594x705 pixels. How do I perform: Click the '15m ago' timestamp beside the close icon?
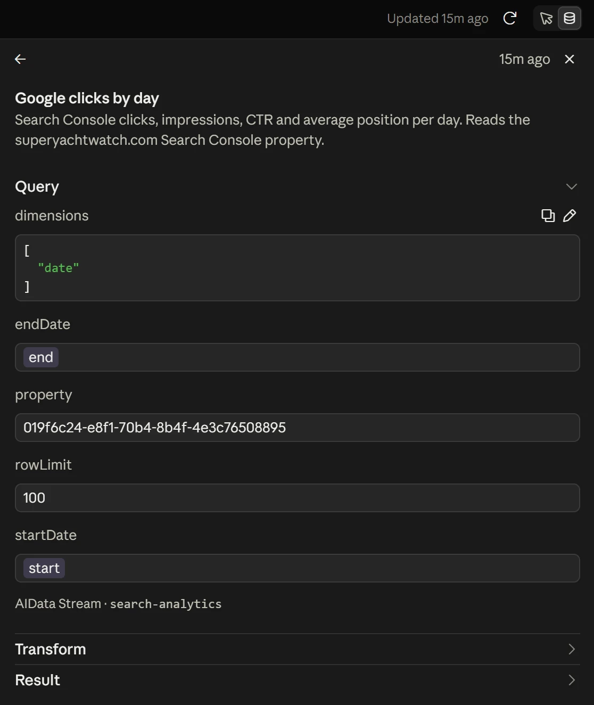pyautogui.click(x=524, y=59)
